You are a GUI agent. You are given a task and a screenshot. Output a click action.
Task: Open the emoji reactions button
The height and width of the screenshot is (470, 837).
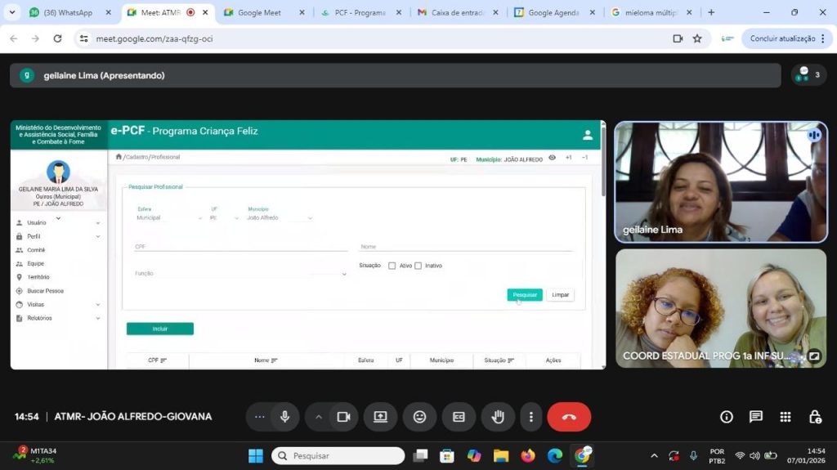pyautogui.click(x=419, y=417)
